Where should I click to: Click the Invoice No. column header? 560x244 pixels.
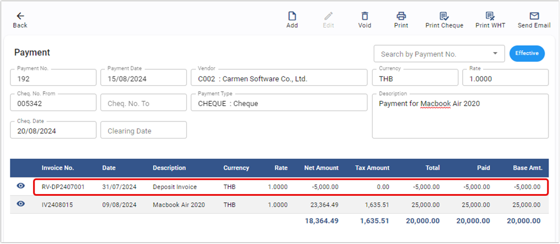(x=58, y=168)
